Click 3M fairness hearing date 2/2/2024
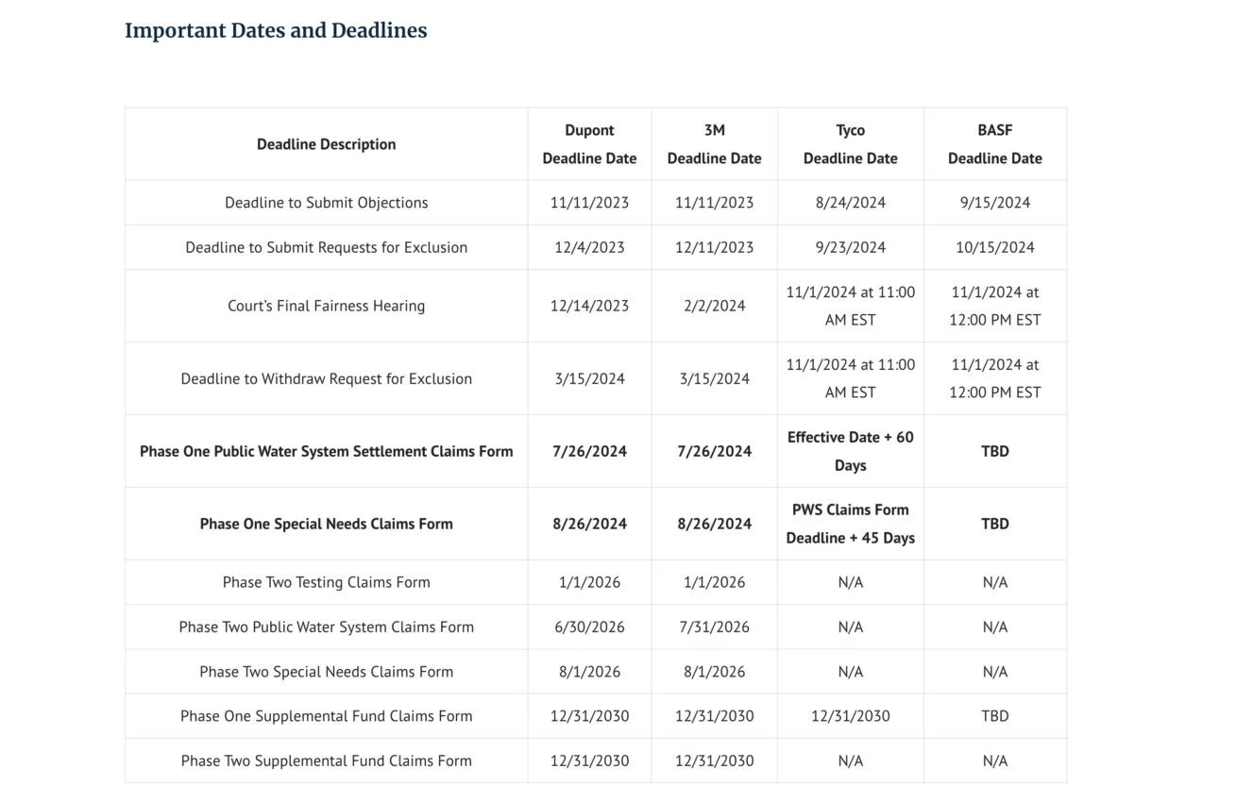The height and width of the screenshot is (802, 1236). point(714,306)
